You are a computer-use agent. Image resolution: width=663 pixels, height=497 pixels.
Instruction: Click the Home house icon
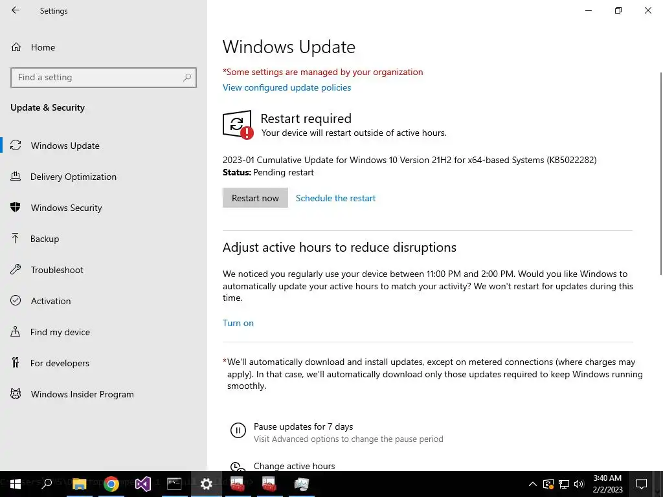pyautogui.click(x=16, y=47)
